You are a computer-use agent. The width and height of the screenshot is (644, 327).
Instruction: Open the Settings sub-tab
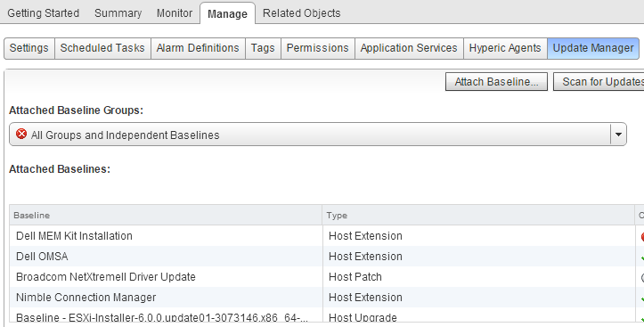(x=29, y=48)
